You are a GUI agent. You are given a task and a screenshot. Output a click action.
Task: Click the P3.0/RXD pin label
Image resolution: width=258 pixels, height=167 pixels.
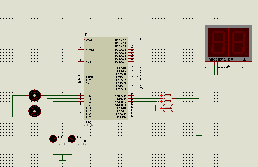tap(120, 96)
